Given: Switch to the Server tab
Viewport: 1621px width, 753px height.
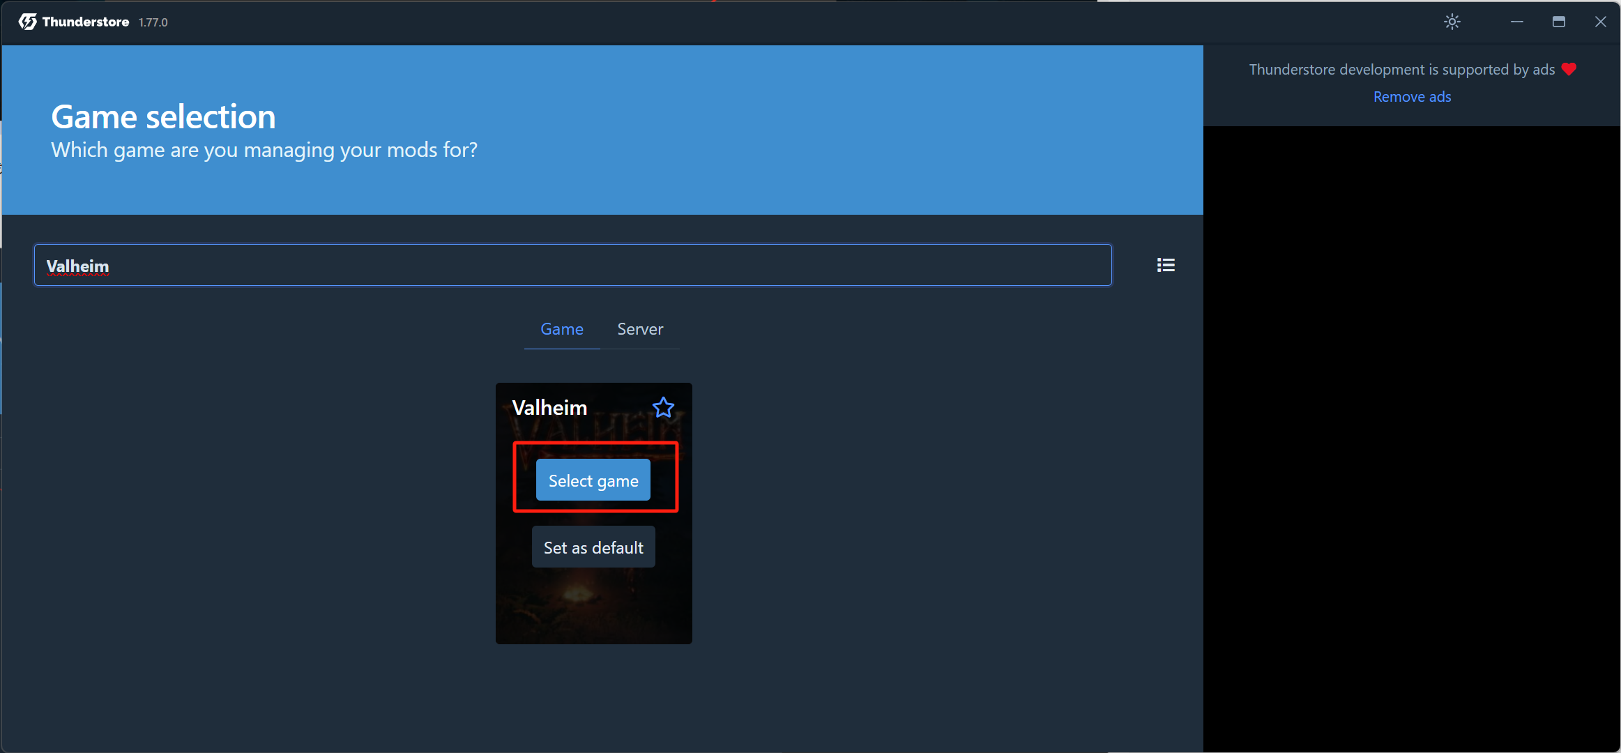Looking at the screenshot, I should click(x=640, y=329).
